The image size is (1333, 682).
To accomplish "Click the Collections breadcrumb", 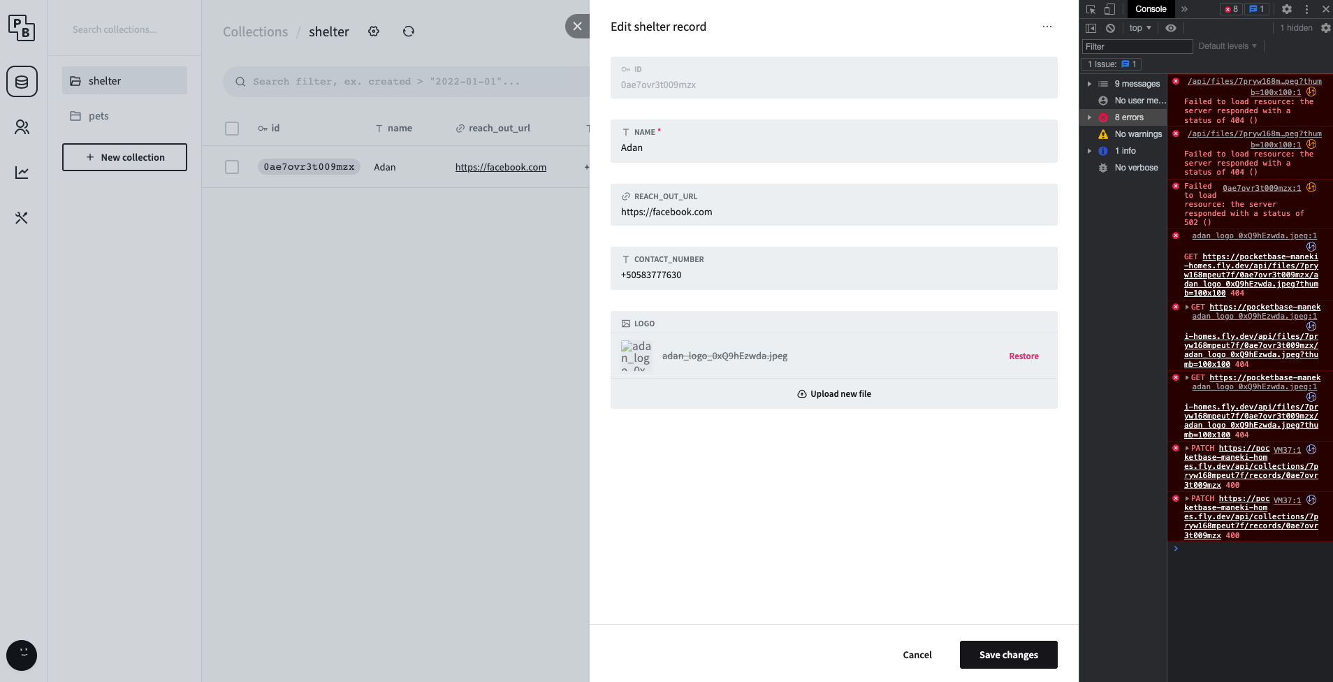I will pos(255,31).
